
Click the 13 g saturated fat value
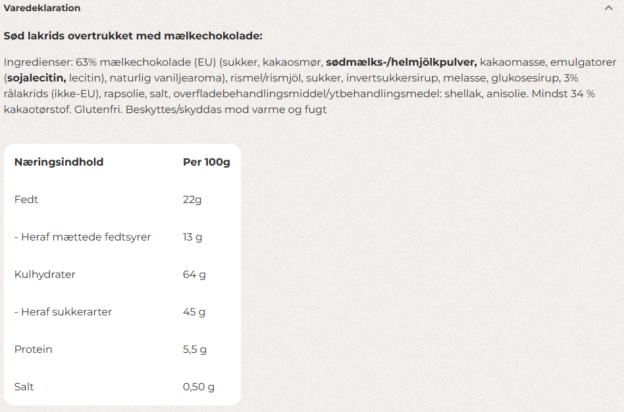tap(193, 237)
